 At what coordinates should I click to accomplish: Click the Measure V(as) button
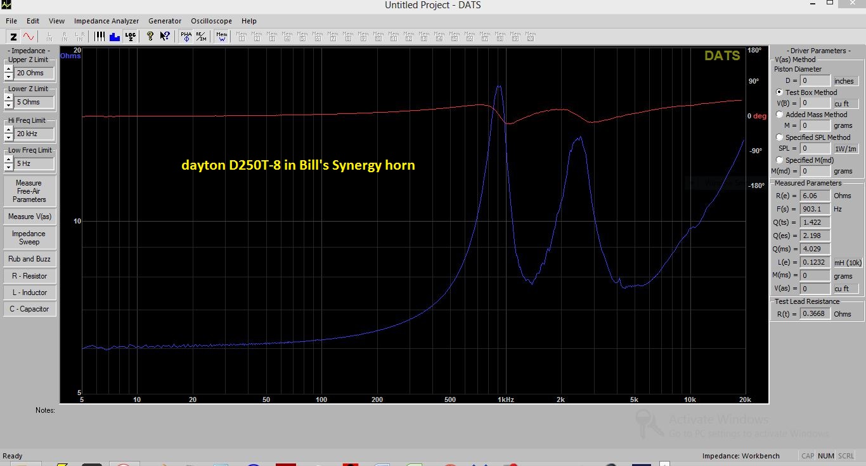tap(29, 217)
